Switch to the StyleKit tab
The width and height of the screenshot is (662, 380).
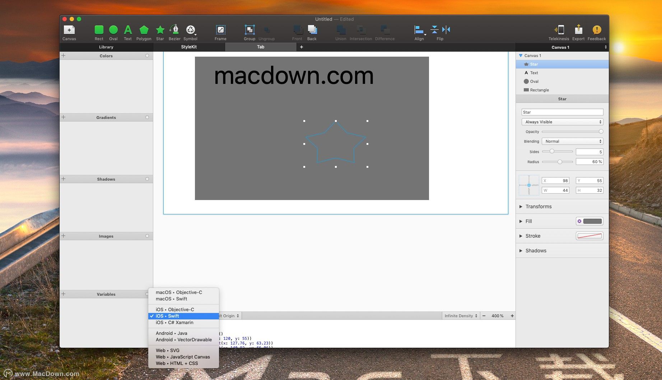(x=189, y=47)
